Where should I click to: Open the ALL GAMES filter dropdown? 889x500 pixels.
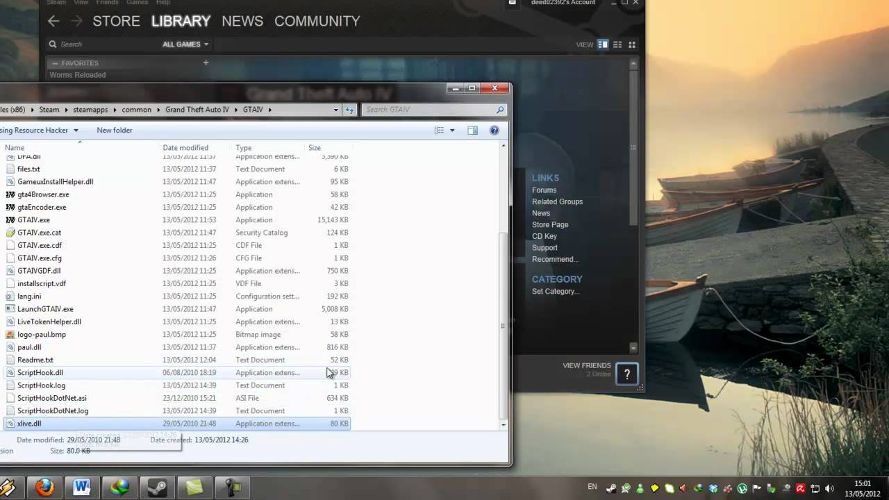tap(185, 44)
